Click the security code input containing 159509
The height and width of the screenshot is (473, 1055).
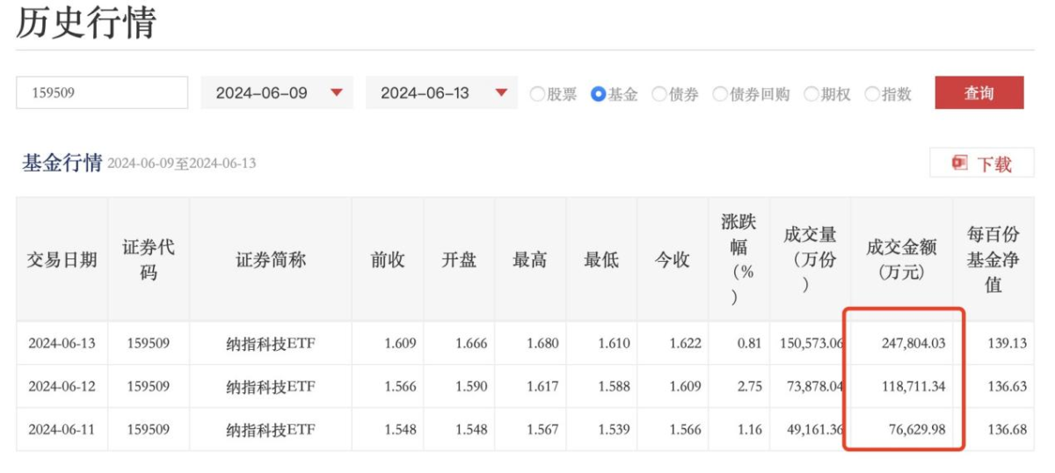[102, 92]
